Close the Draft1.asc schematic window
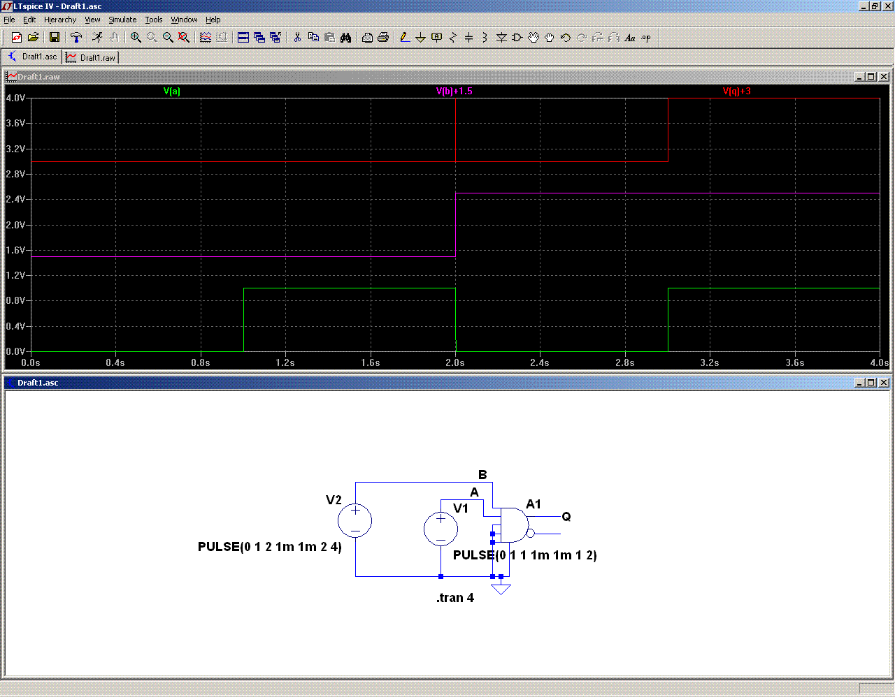This screenshot has width=895, height=697. (x=884, y=383)
